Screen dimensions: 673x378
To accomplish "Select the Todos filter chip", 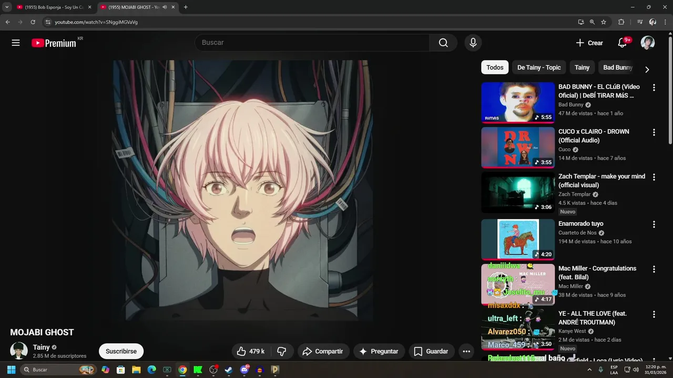I will point(495,67).
